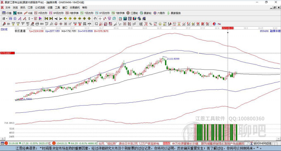Expand the 日 period dropdown arrow
The image size is (281, 151).
[x=7, y=19]
